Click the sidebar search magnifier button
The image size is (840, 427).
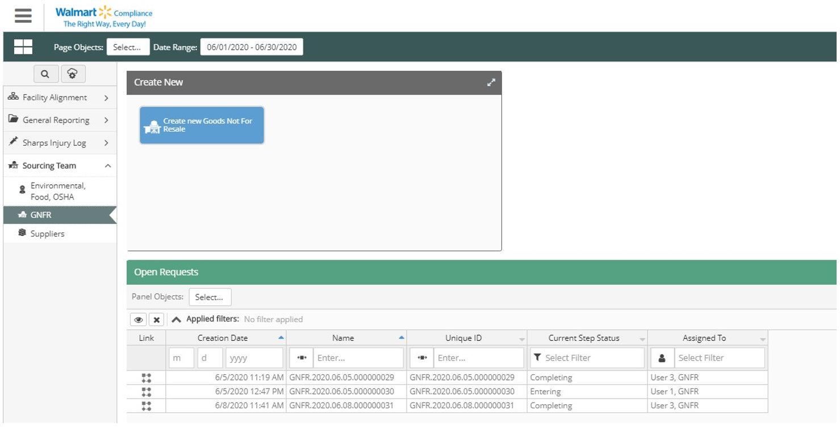[x=45, y=74]
